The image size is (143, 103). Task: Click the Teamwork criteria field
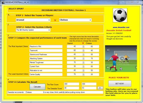(x=46, y=51)
